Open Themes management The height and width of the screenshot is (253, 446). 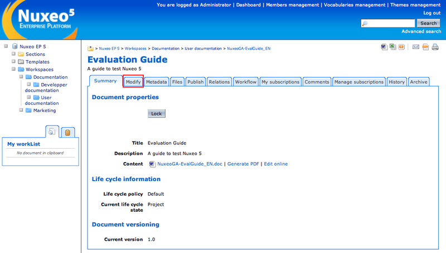(415, 5)
